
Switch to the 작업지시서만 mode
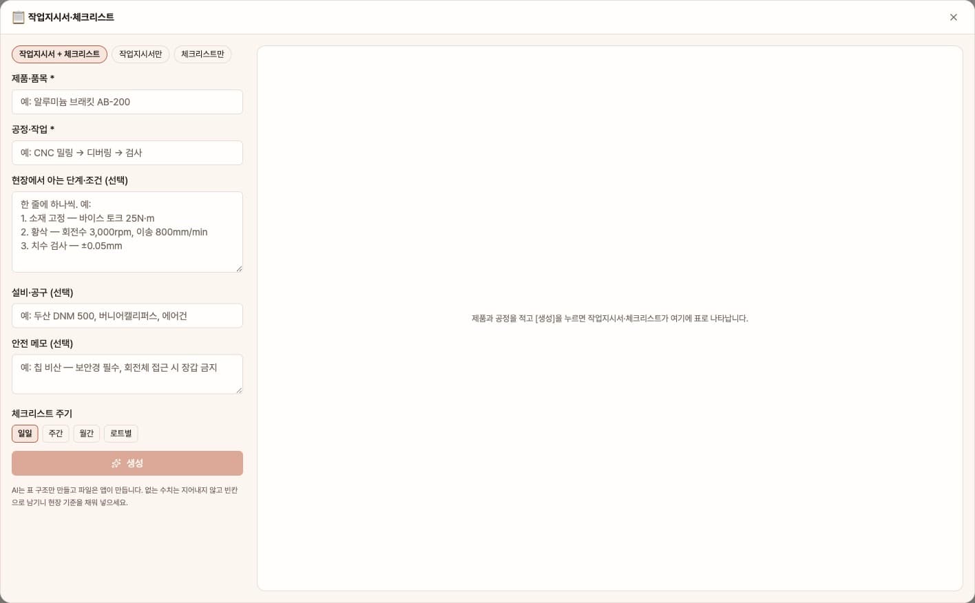(x=140, y=54)
